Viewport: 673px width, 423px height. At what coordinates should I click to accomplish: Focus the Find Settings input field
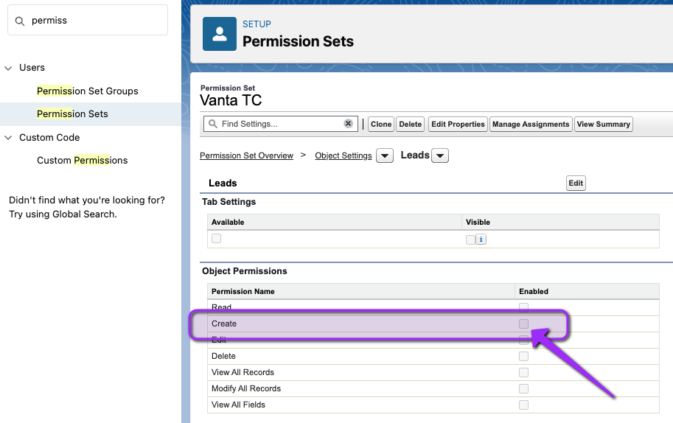pyautogui.click(x=281, y=124)
